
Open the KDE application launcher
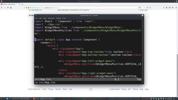pyautogui.click(x=1, y=99)
